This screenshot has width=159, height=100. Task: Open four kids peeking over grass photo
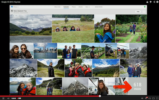pos(73,29)
